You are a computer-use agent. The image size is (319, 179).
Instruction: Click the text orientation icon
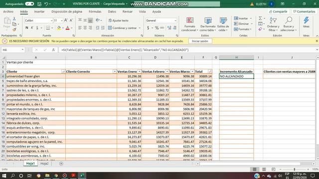(98, 20)
